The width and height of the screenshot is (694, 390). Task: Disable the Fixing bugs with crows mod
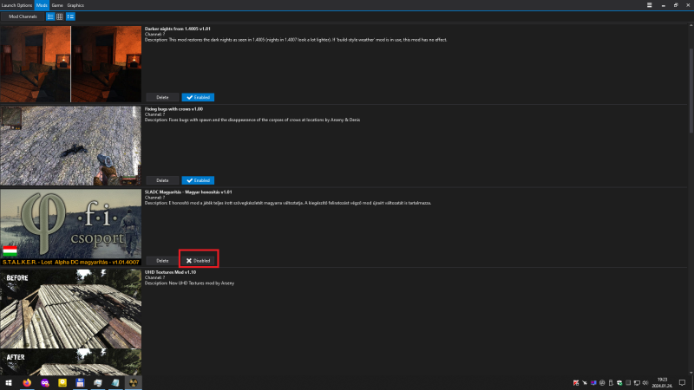tap(198, 180)
